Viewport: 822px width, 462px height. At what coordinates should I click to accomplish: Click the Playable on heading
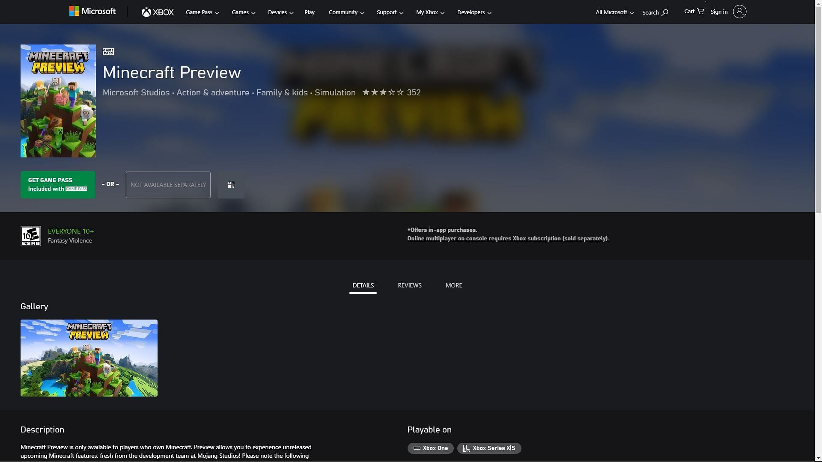coord(429,429)
